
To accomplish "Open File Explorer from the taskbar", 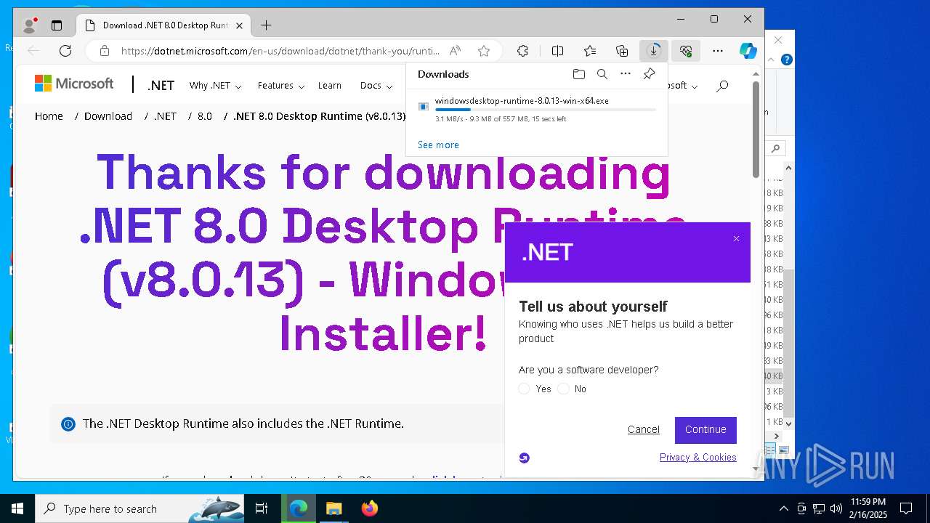I will point(333,508).
